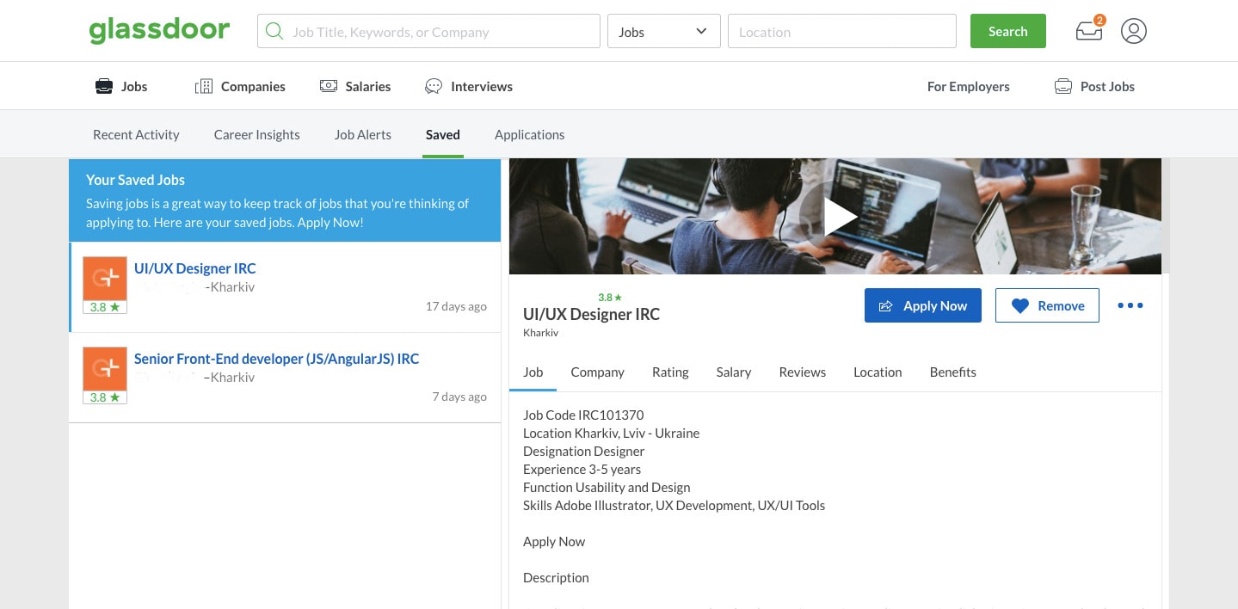Open the Jobs section icon

(103, 85)
